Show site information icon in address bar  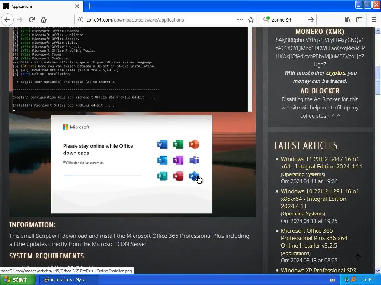click(x=81, y=20)
